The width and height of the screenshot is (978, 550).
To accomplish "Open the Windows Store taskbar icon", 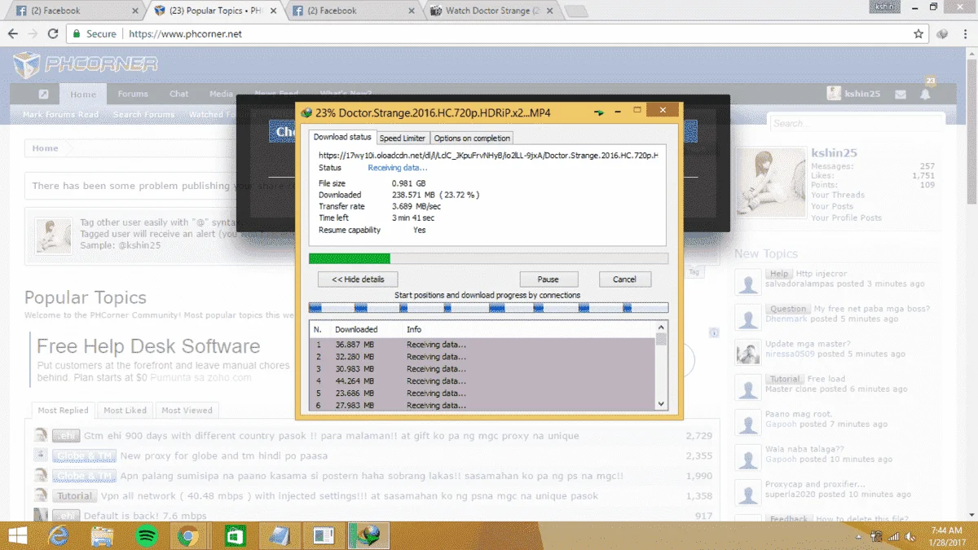I will tap(235, 535).
